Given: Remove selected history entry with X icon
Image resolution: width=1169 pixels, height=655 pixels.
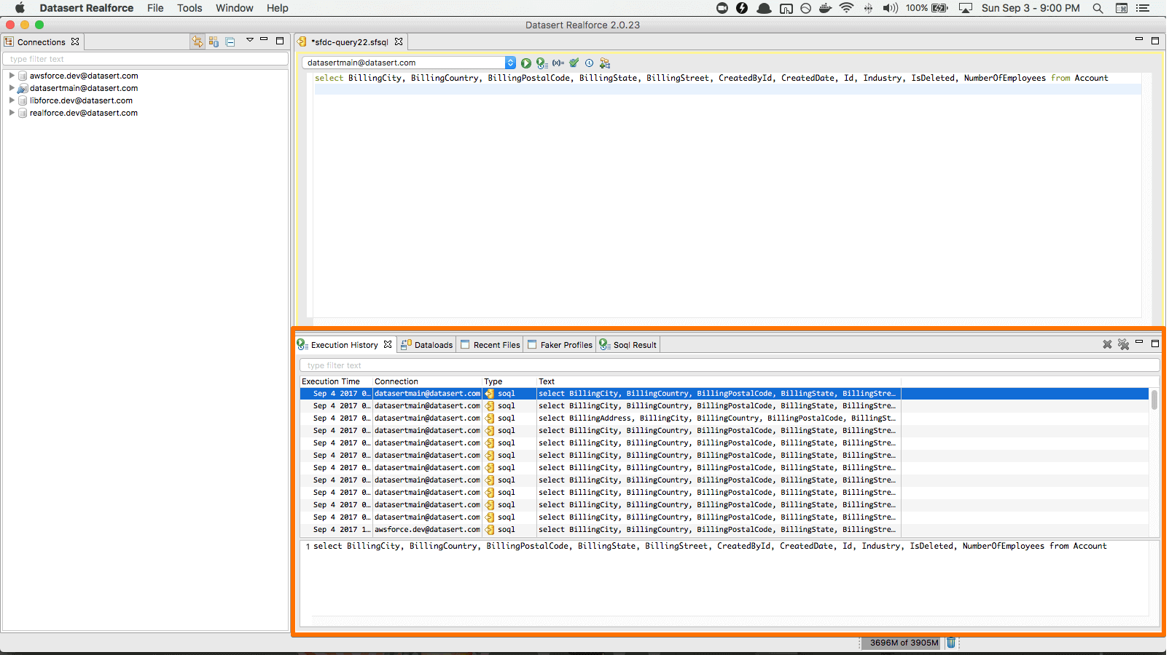Looking at the screenshot, I should click(1107, 344).
